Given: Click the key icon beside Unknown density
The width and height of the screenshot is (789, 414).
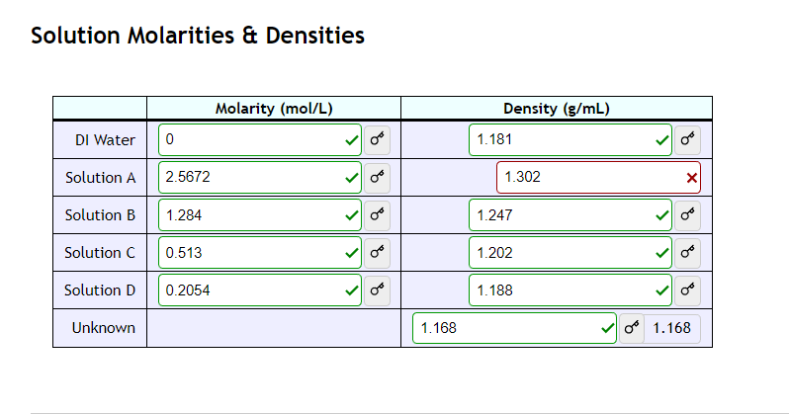Looking at the screenshot, I should [632, 328].
